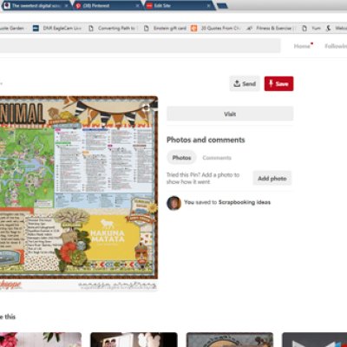
Task: Open the Mickey ears related pin
Action: pos(134,340)
